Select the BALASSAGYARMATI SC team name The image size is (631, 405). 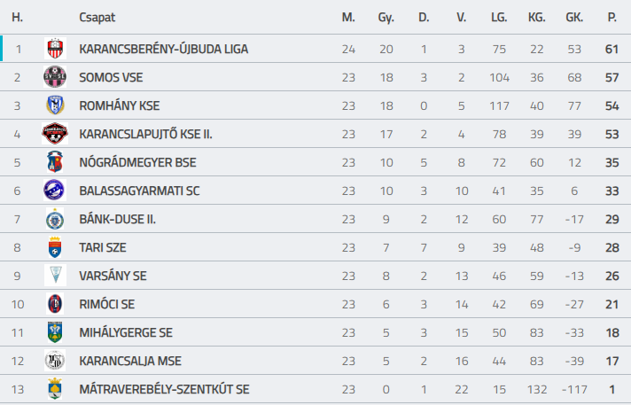(x=139, y=191)
